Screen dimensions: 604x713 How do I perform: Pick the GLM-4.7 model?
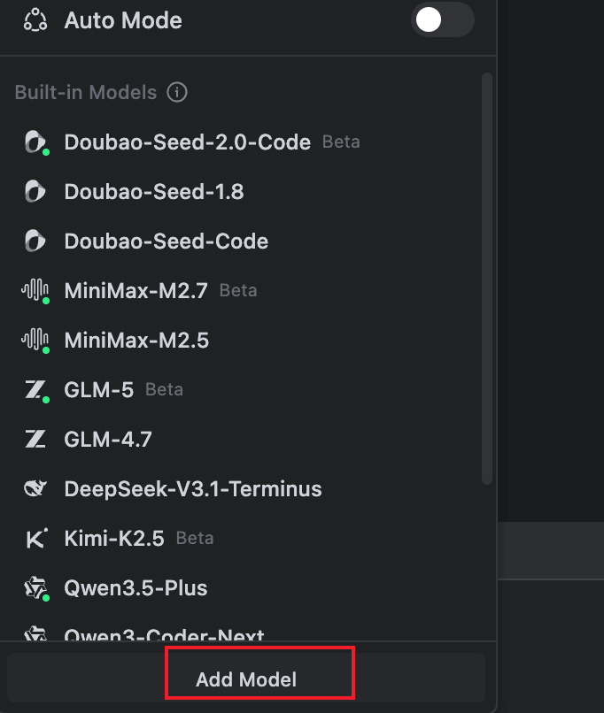click(x=108, y=440)
